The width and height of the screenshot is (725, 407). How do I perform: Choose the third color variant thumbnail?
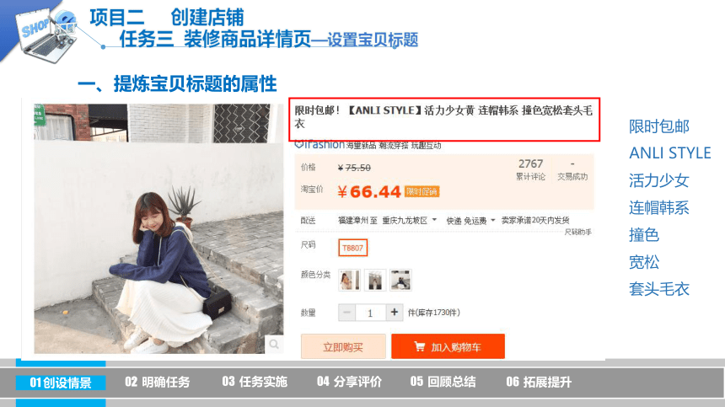point(400,280)
